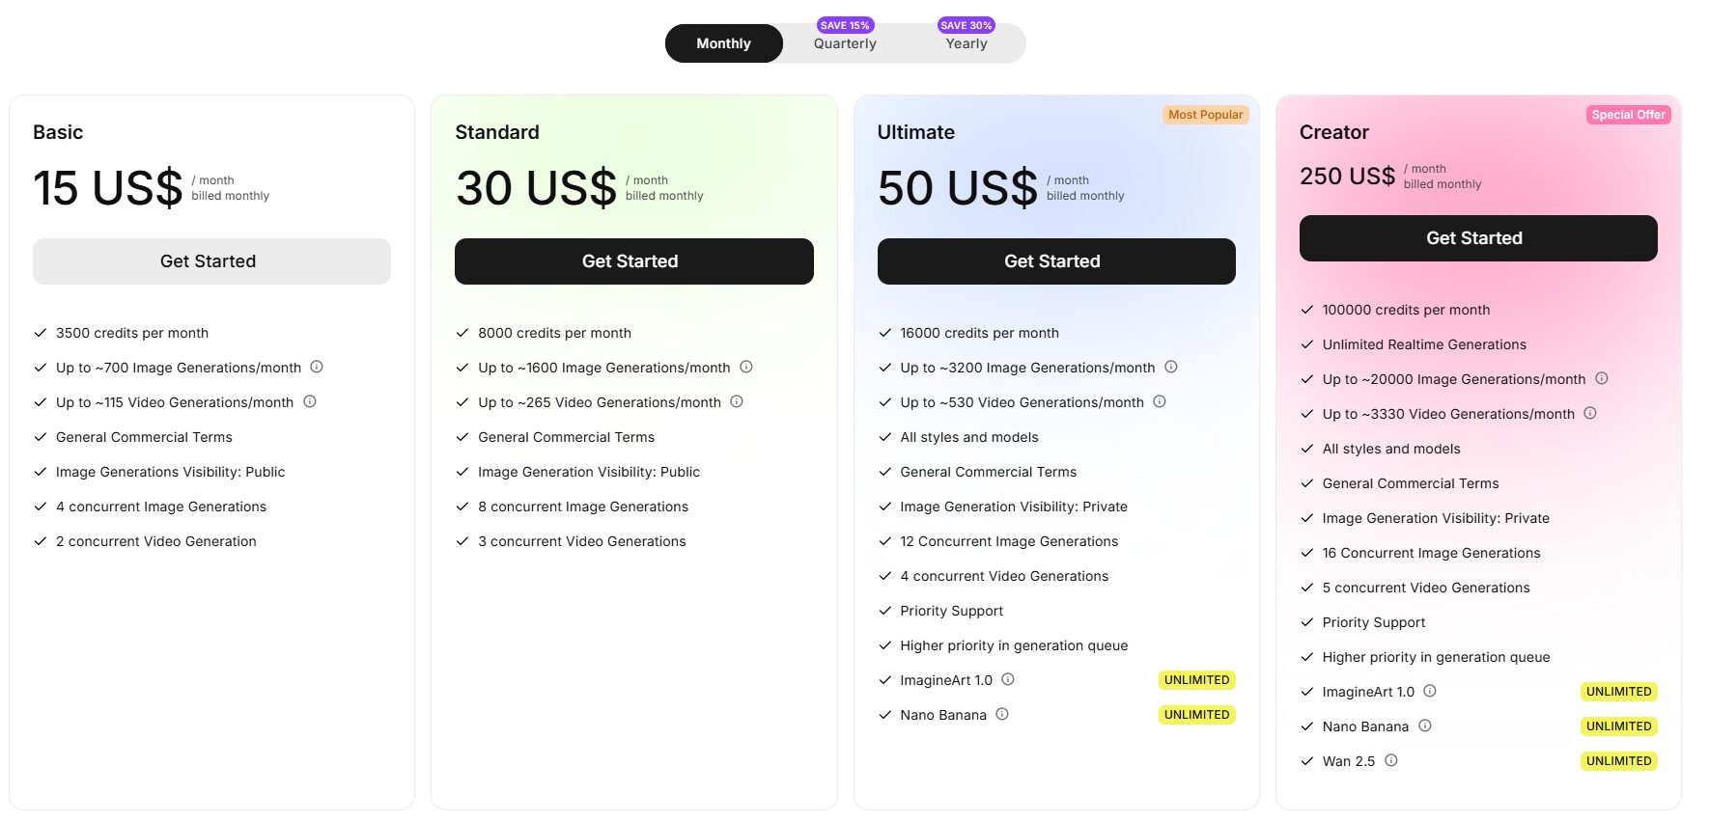This screenshot has height=822, width=1709.
Task: Switch billing to Monthly
Action: [x=723, y=43]
